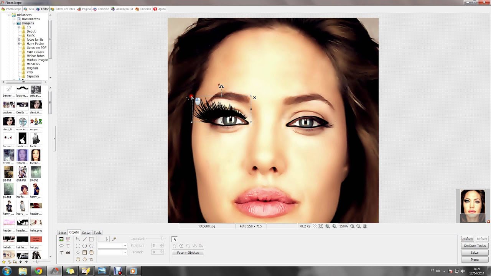Insert a quotation-mark symbol object
Viewport: 491px width, 276px height.
[68, 253]
